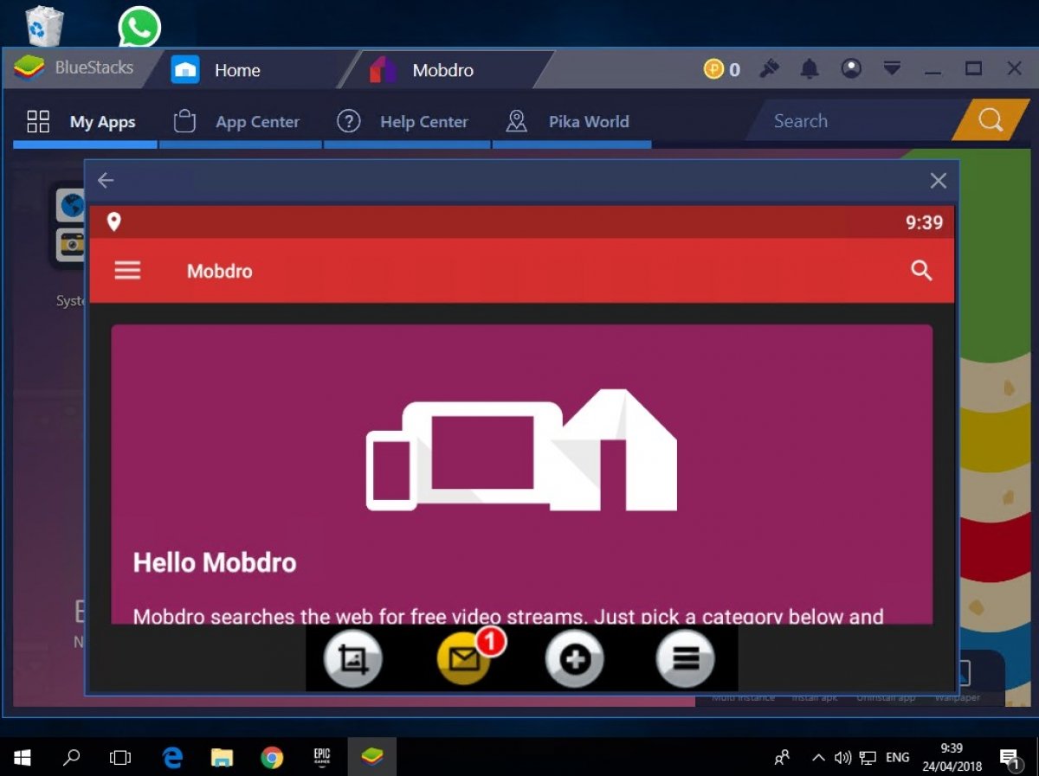Click the BlueStacks logo in title bar
1039x776 pixels.
pyautogui.click(x=29, y=67)
